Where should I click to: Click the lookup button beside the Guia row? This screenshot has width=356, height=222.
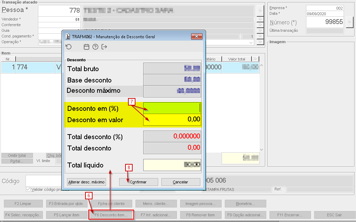[260, 30]
